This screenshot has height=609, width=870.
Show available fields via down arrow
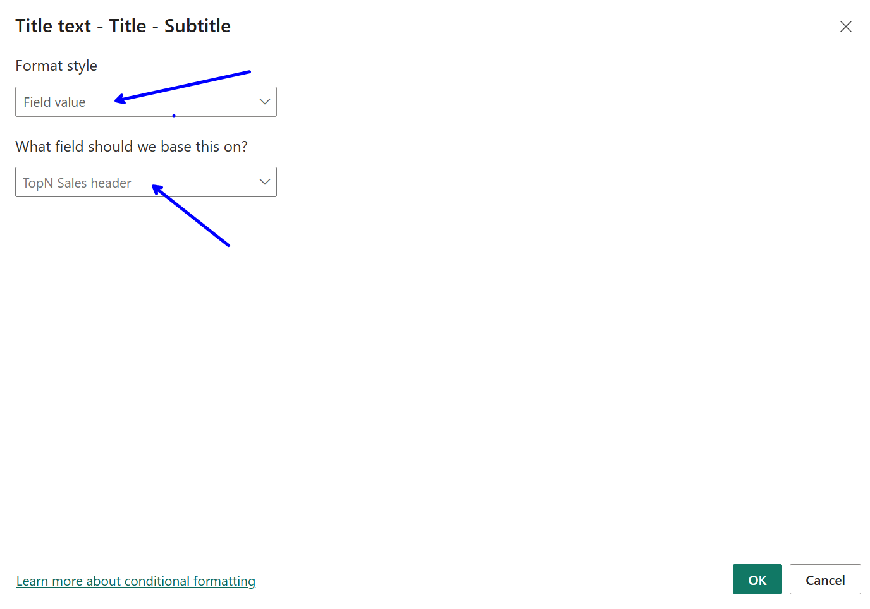pyautogui.click(x=264, y=182)
